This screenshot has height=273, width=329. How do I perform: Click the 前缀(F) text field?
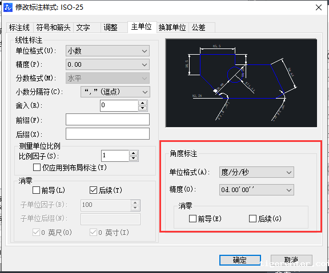tap(107, 120)
